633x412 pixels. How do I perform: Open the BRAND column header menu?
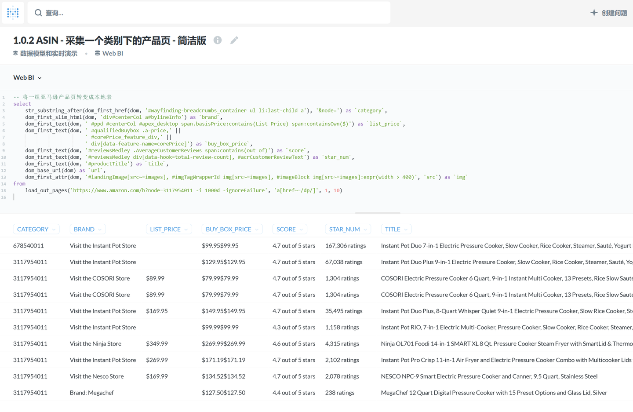pos(87,229)
